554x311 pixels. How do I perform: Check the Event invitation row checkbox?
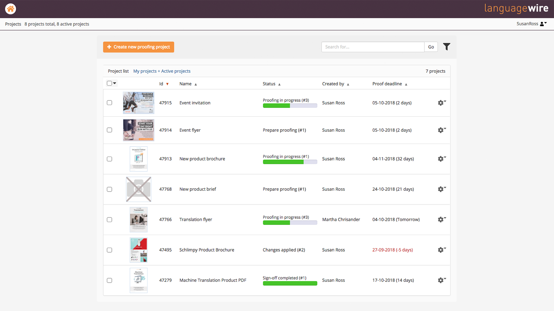(x=110, y=103)
